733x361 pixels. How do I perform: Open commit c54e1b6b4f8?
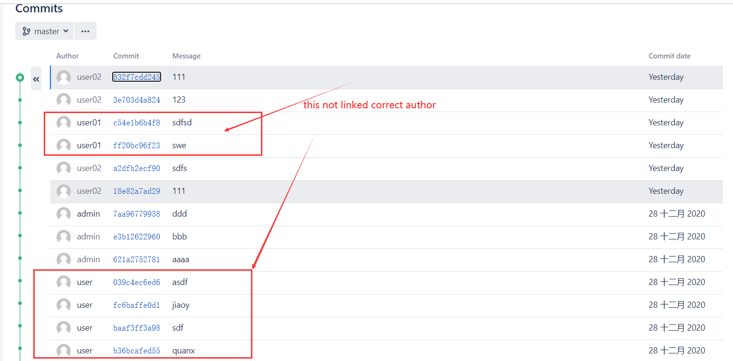click(136, 123)
